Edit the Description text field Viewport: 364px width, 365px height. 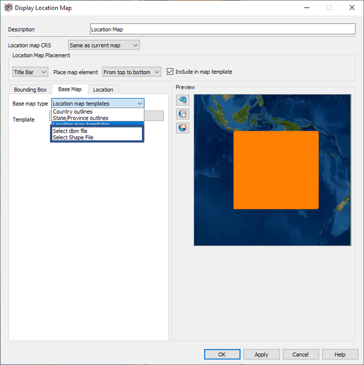(222, 29)
